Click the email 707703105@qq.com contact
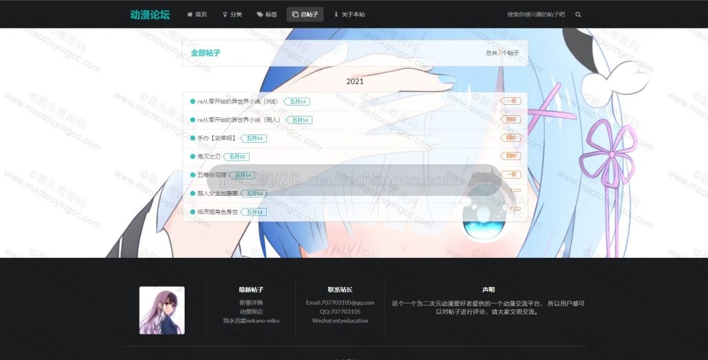The image size is (708, 360). pyautogui.click(x=340, y=303)
